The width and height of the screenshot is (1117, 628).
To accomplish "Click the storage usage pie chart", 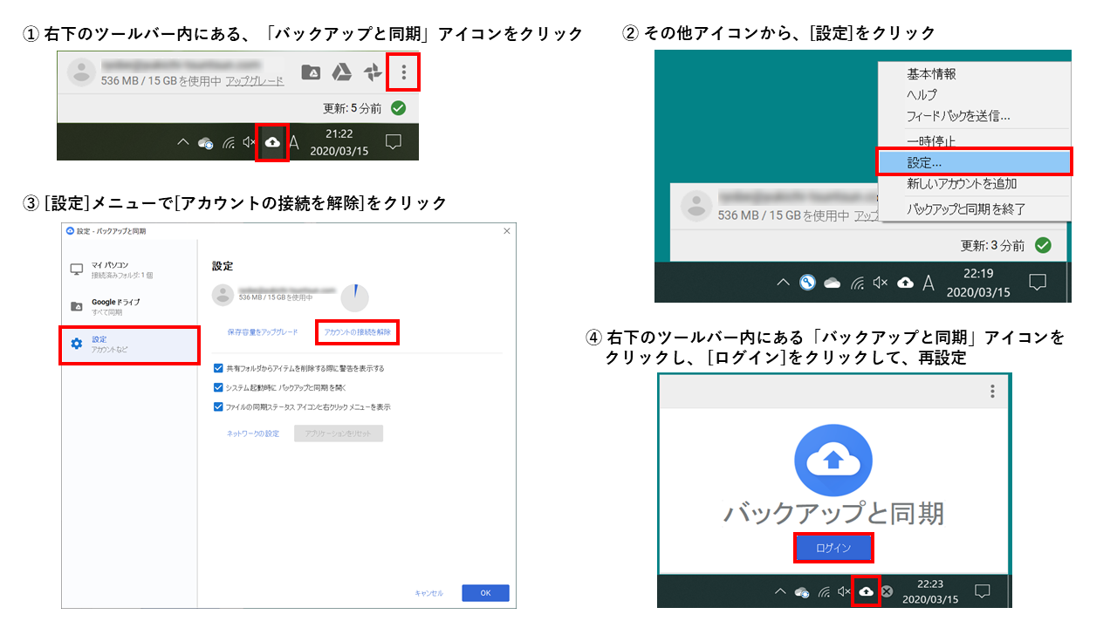I will click(354, 297).
